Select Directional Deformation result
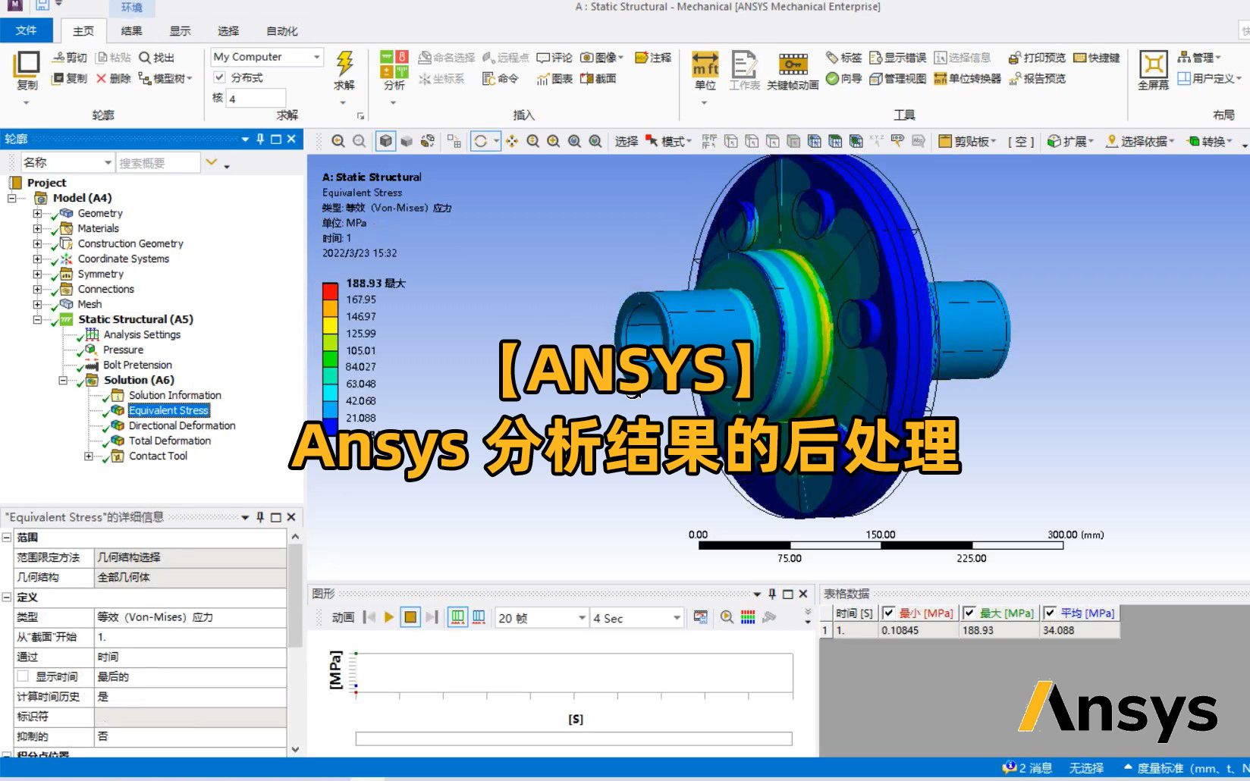 click(182, 425)
